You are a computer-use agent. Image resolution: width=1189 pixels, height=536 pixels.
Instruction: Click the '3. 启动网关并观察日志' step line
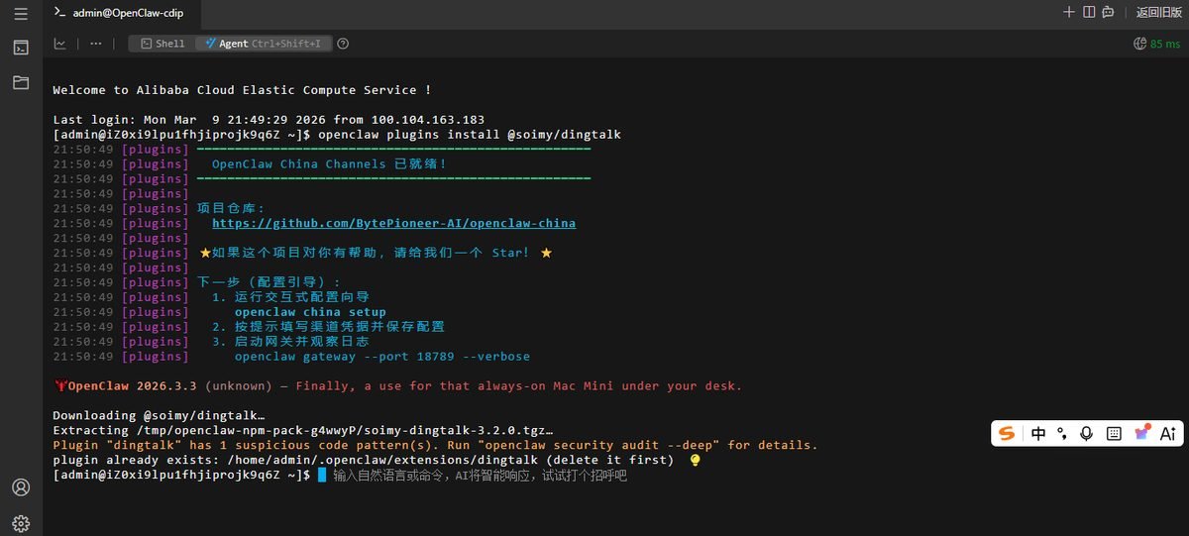point(291,342)
